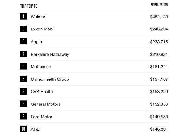Open the Walmart company link

coord(39,17)
